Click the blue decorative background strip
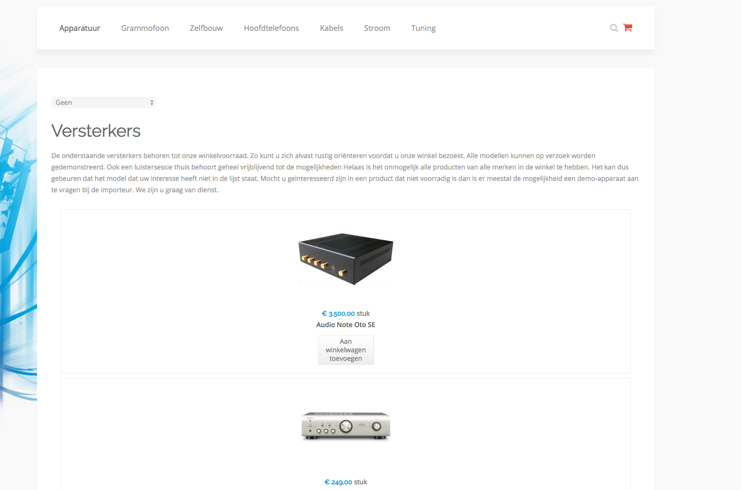This screenshot has width=741, height=490. (x=18, y=237)
